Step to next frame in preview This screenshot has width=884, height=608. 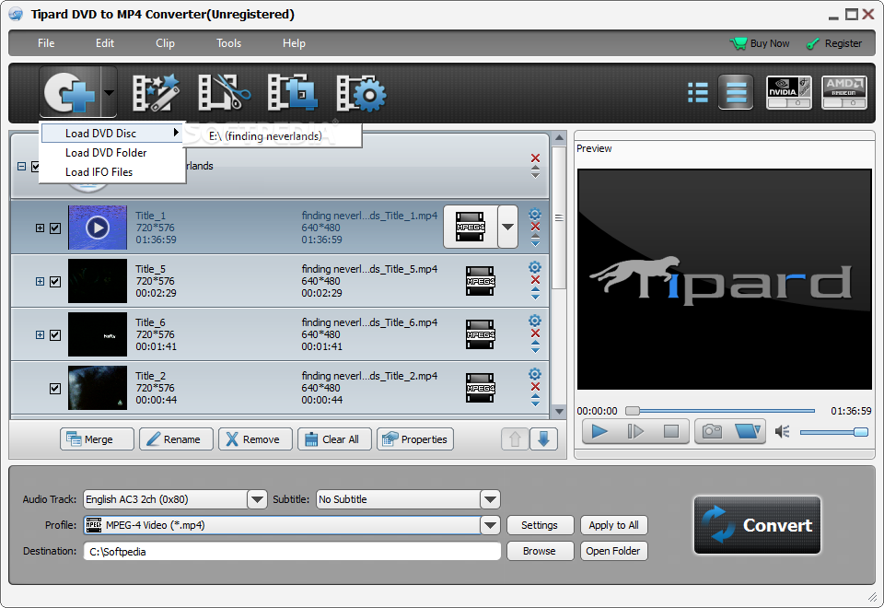click(635, 432)
